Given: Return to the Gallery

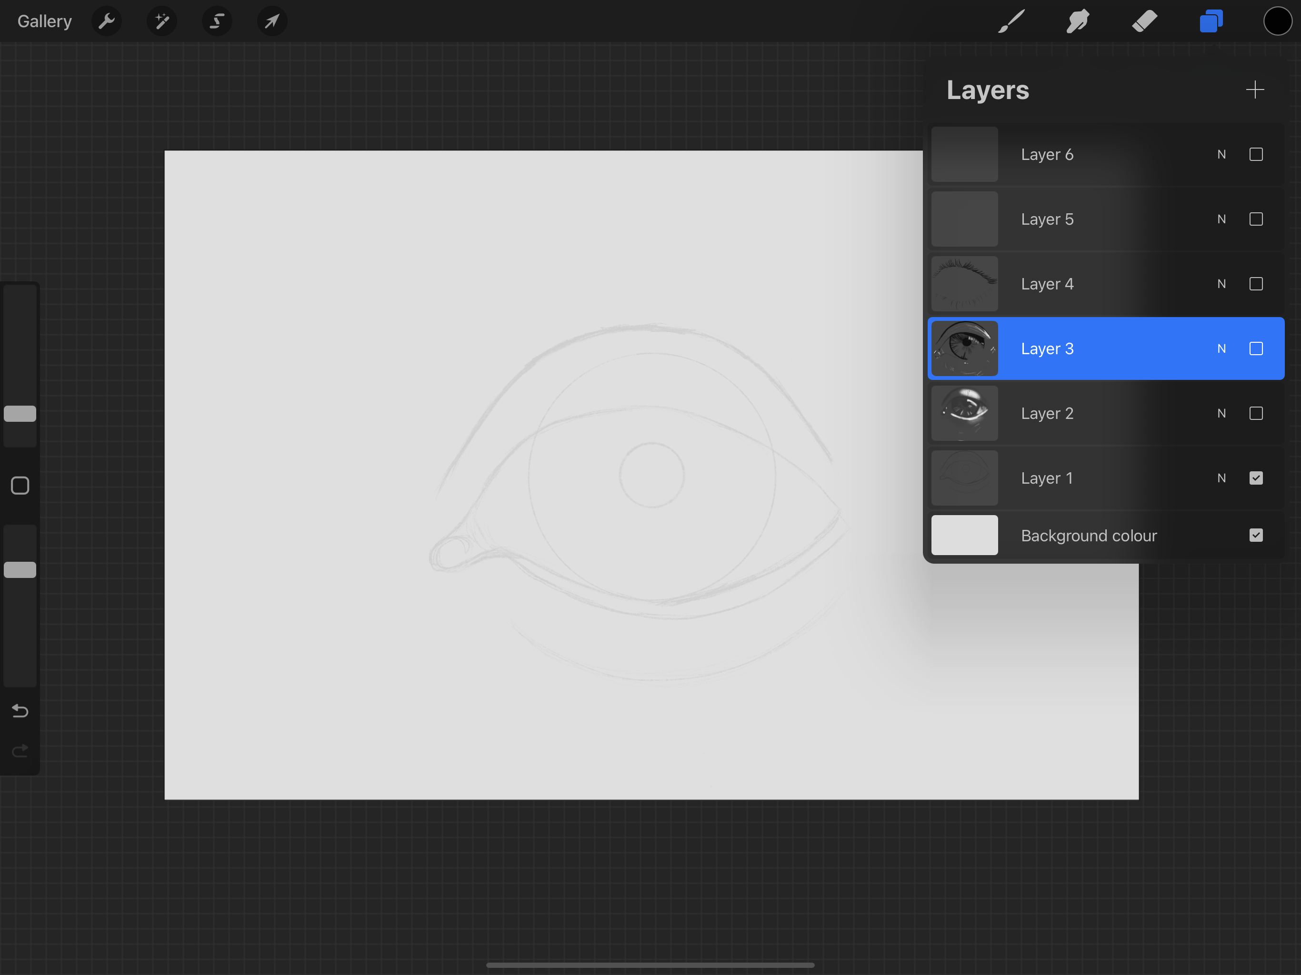Looking at the screenshot, I should [x=45, y=22].
